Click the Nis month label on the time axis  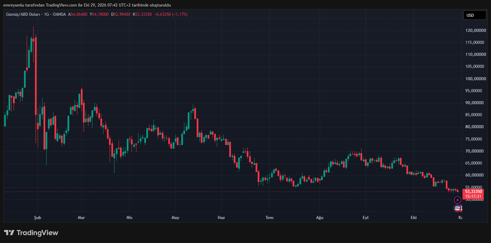pyautogui.click(x=130, y=218)
